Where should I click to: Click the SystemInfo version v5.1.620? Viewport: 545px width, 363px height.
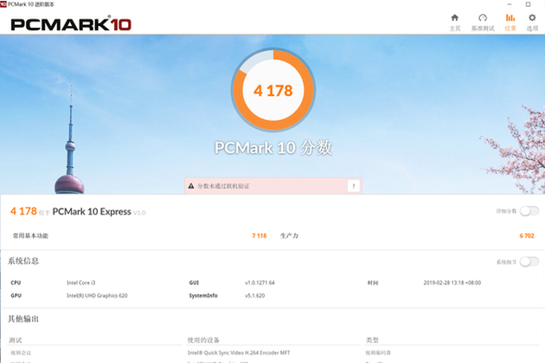pos(255,296)
